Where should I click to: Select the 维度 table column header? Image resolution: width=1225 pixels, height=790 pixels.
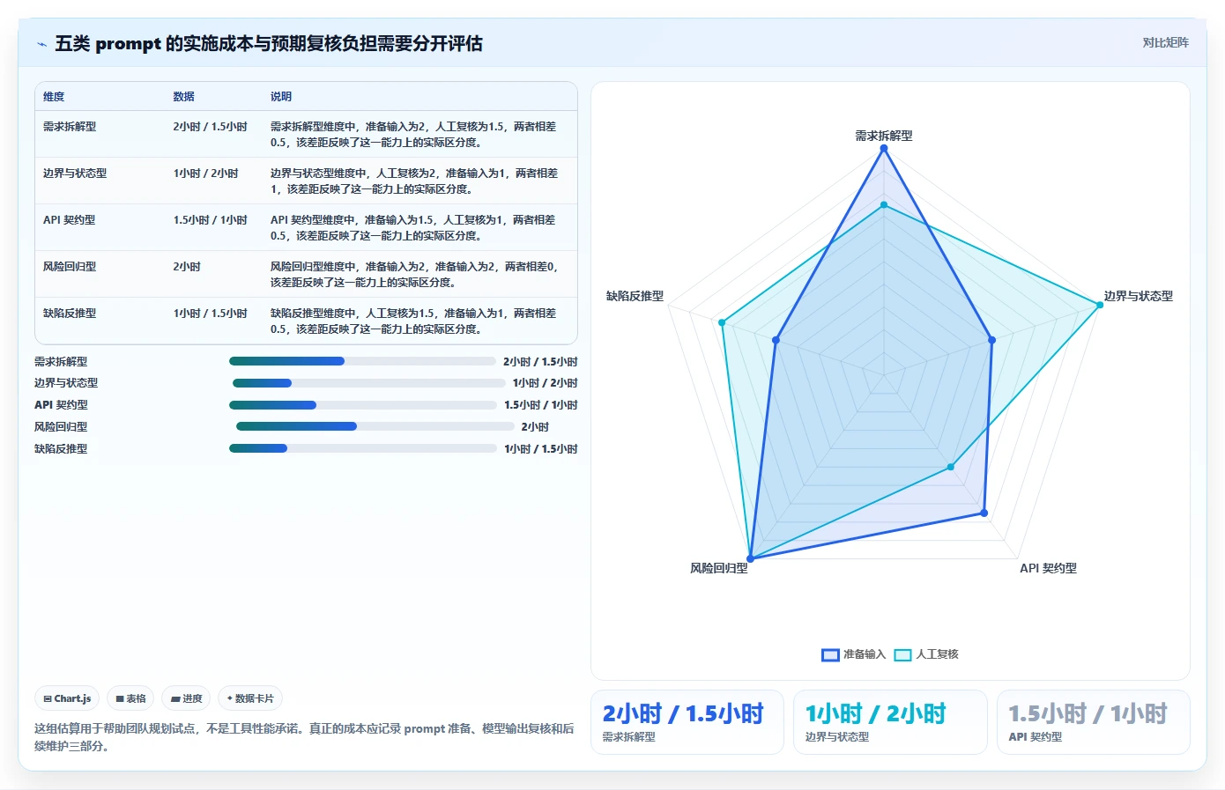(x=54, y=97)
